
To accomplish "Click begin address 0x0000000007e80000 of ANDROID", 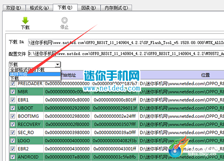I will (67, 157).
